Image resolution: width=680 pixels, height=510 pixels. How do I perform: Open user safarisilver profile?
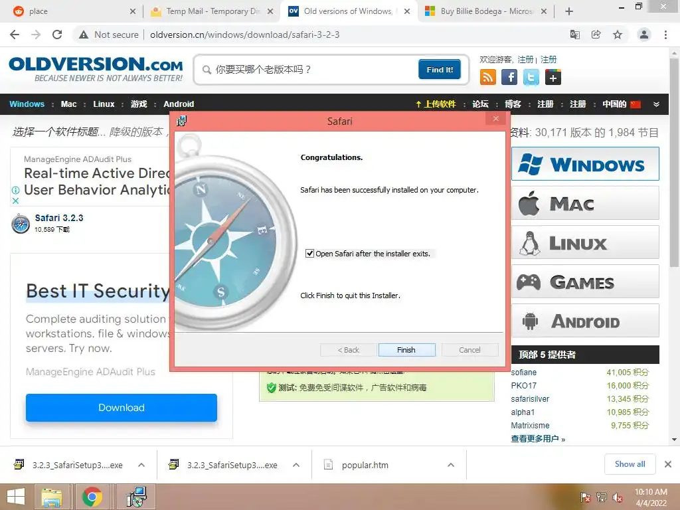click(530, 398)
